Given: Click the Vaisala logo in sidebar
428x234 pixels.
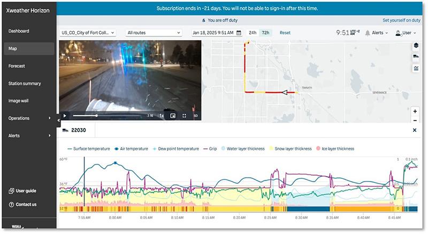Looking at the screenshot, I should 17,227.
